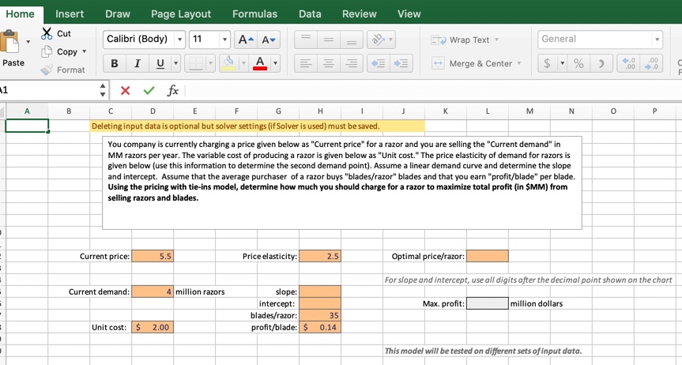Toggle italic formatting
Image resolution: width=682 pixels, height=365 pixels.
138,63
